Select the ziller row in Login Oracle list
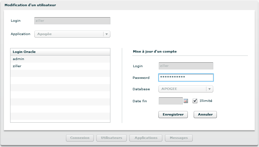Viewport: 259px width, 147px height. [x=60, y=66]
